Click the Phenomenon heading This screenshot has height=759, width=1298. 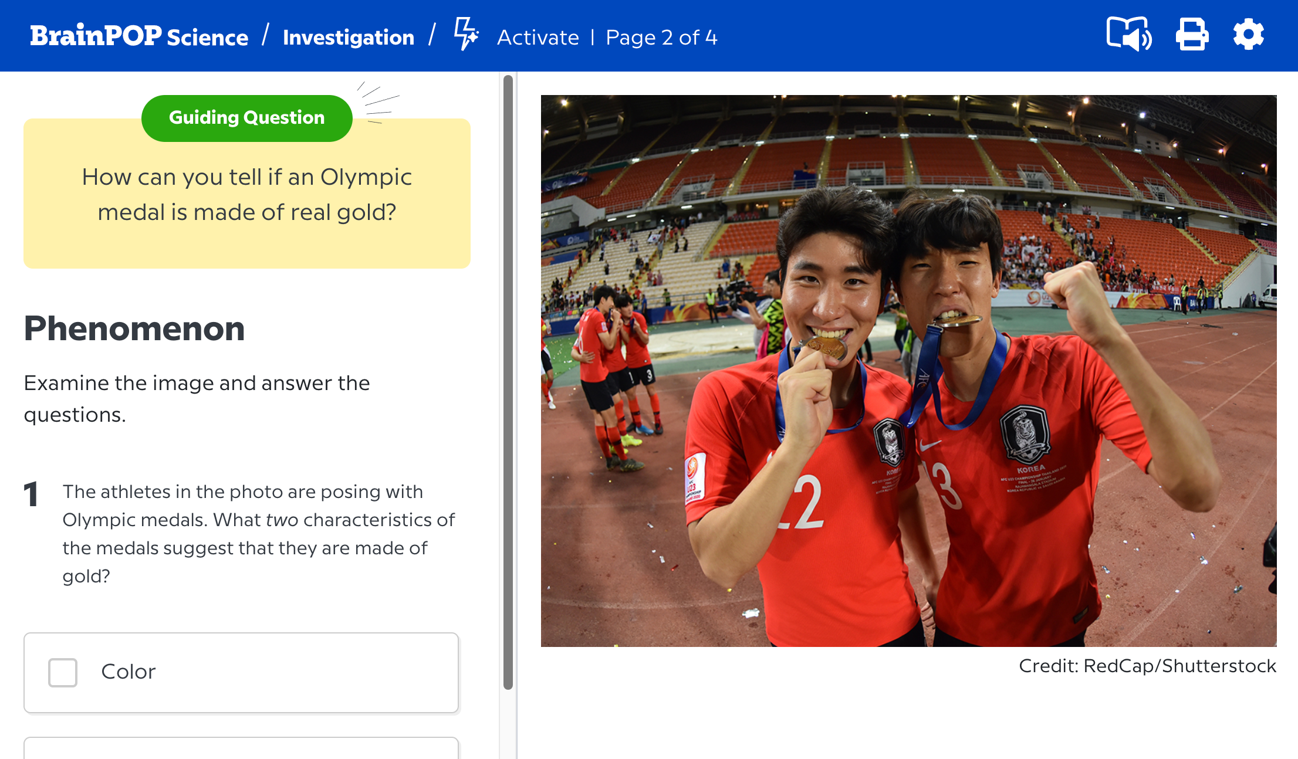[x=134, y=328]
